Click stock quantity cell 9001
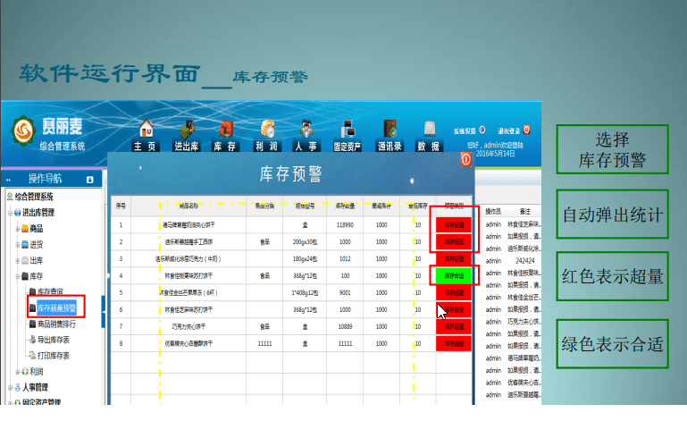687x421 pixels. pos(345,293)
